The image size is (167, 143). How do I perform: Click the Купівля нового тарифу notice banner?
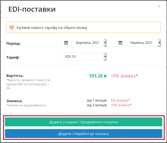click(x=84, y=27)
